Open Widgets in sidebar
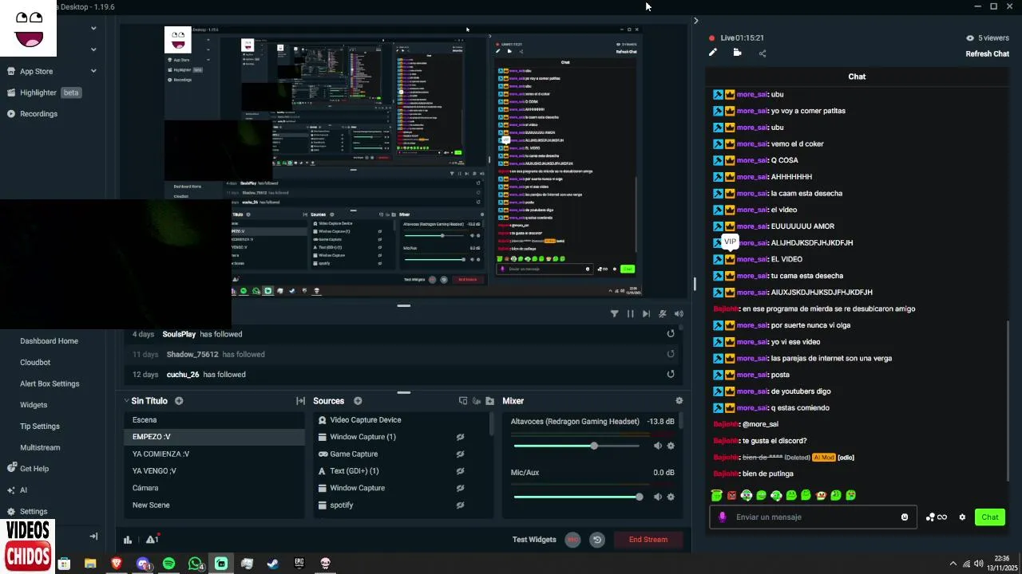1022x574 pixels. click(x=34, y=405)
